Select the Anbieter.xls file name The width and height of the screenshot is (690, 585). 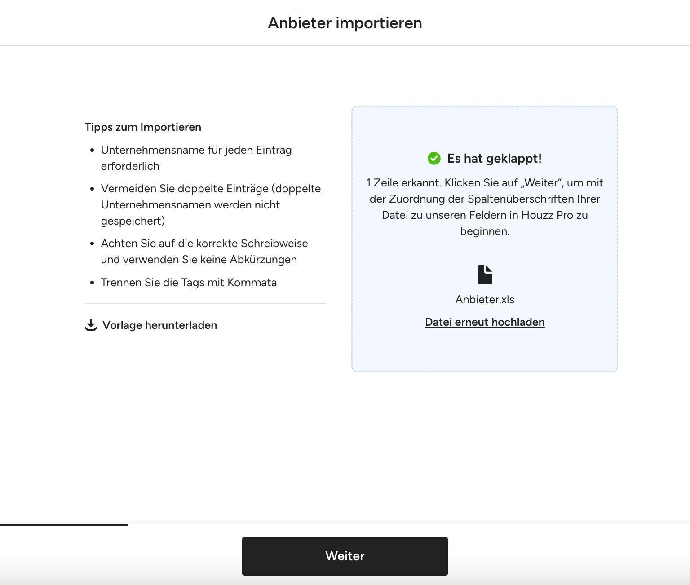pos(485,300)
